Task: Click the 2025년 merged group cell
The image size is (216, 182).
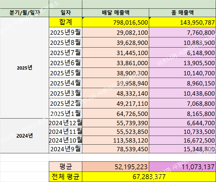Action: (x=24, y=68)
